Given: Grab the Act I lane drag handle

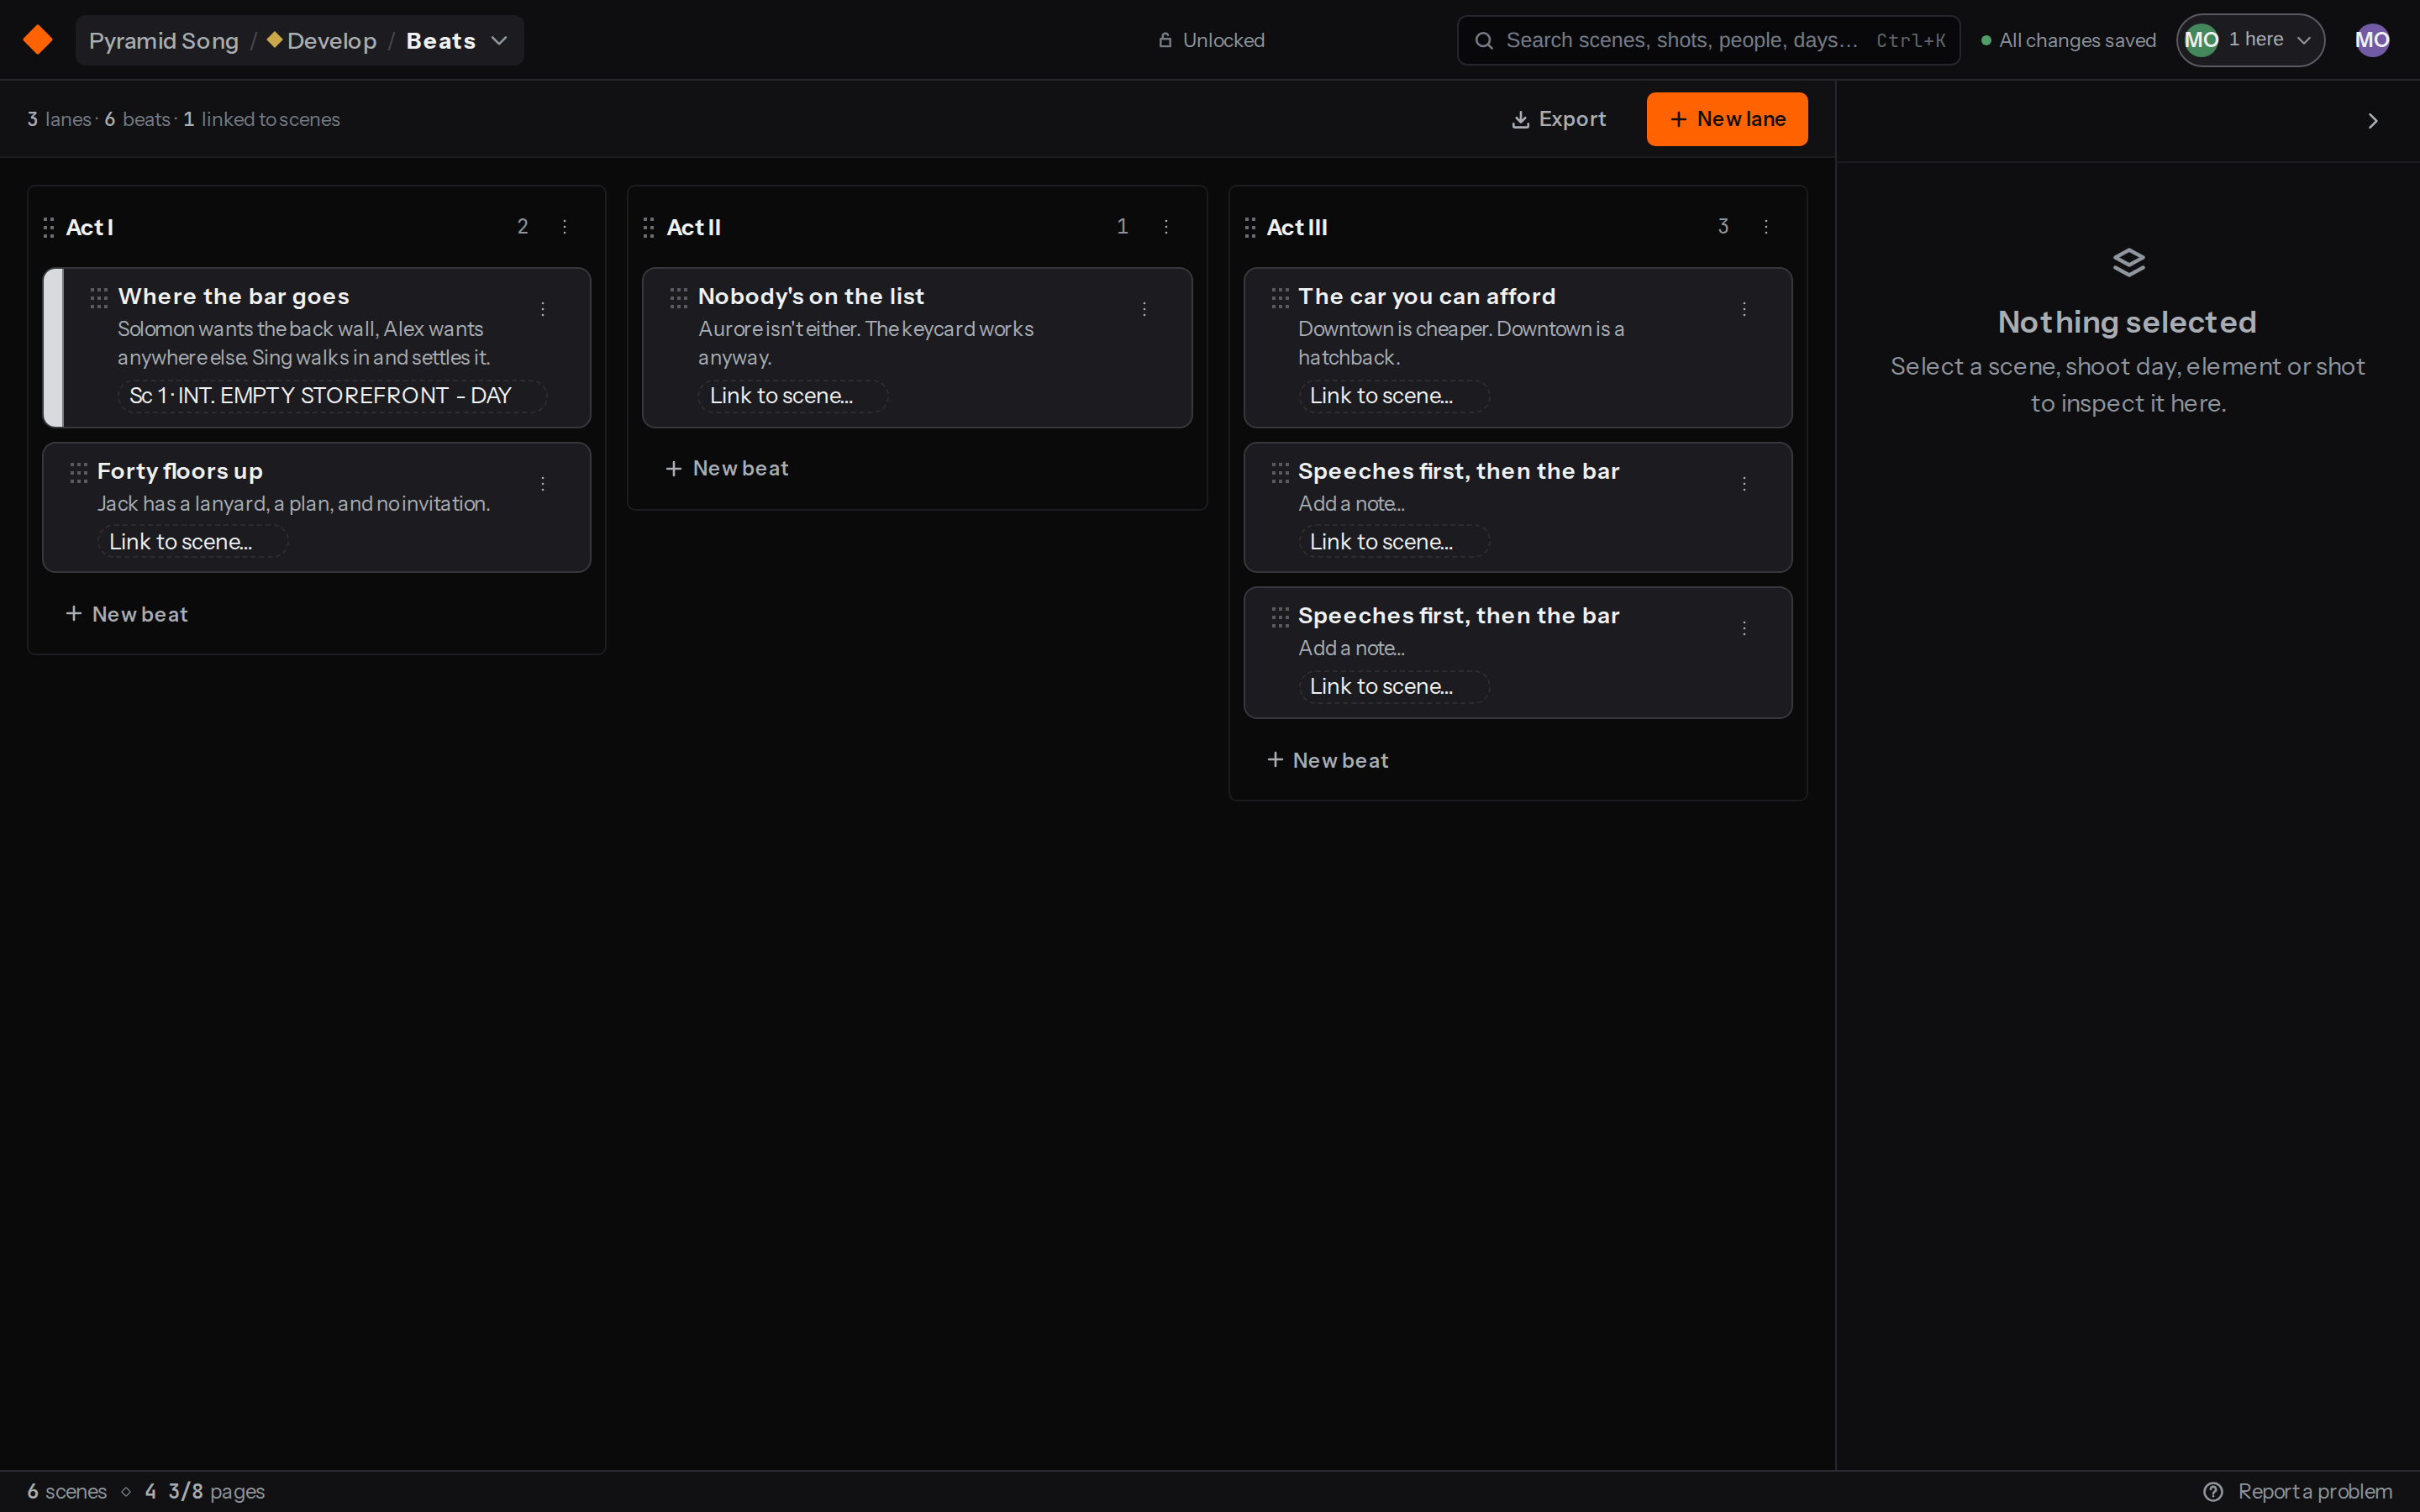Looking at the screenshot, I should [48, 228].
